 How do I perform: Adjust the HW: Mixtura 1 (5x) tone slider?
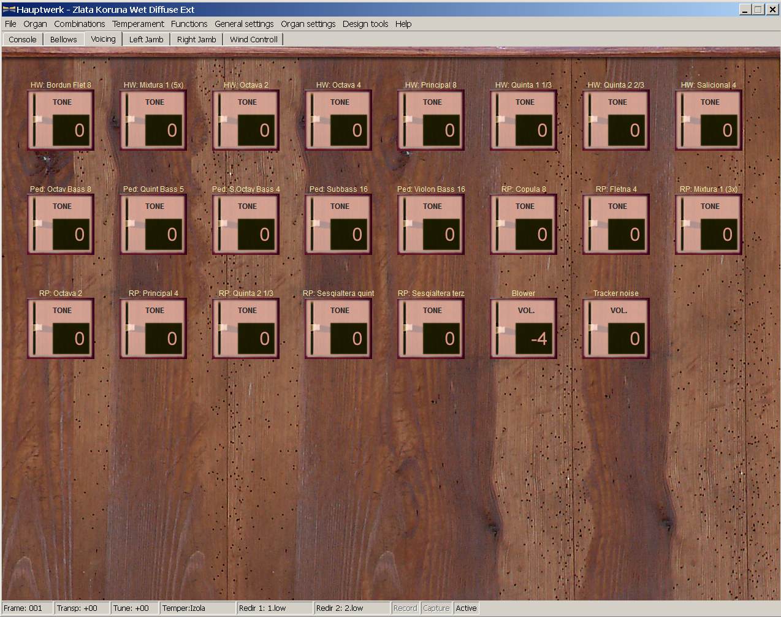[129, 119]
